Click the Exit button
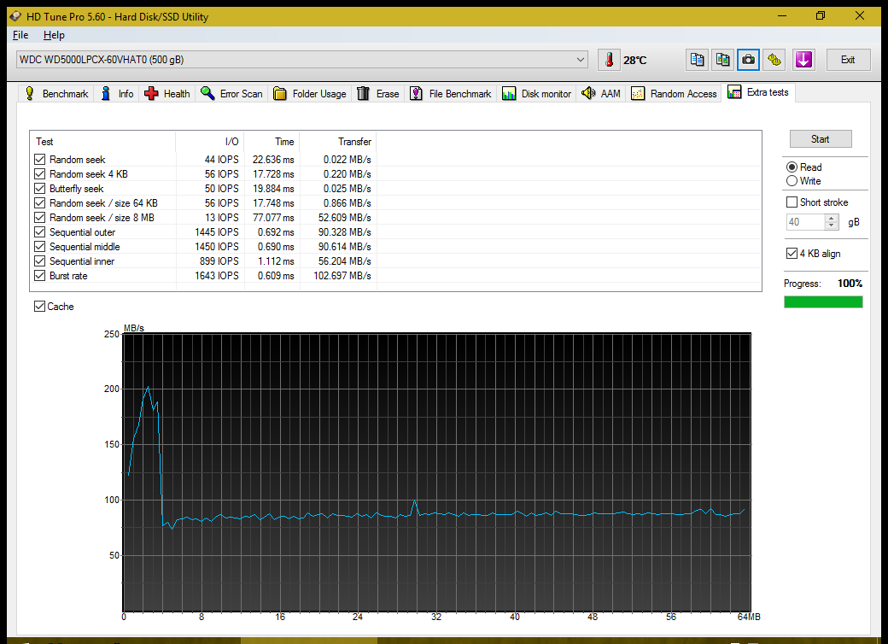The width and height of the screenshot is (888, 644). click(x=848, y=60)
